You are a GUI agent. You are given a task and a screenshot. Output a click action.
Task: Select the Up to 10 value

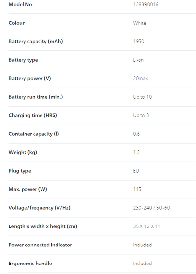[x=142, y=97]
